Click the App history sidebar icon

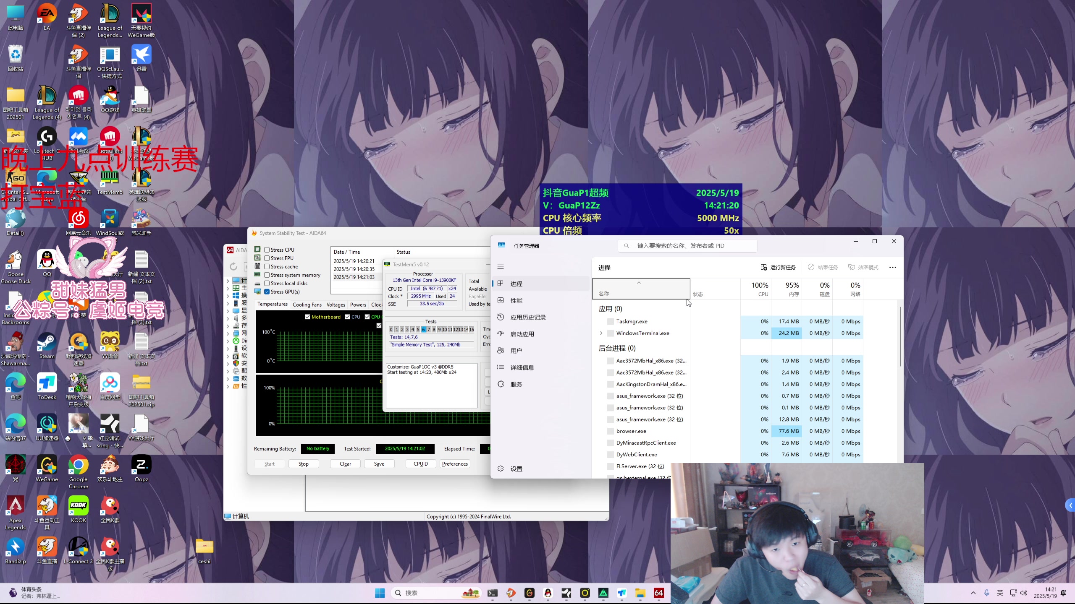point(501,317)
